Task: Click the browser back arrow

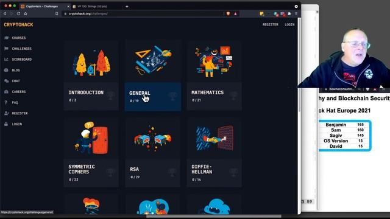Action: click(5, 13)
